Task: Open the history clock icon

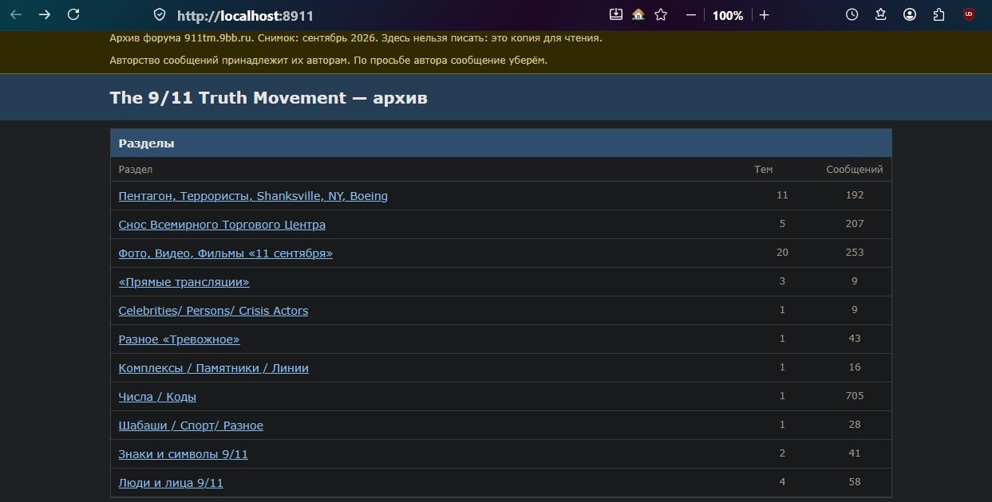Action: point(852,14)
